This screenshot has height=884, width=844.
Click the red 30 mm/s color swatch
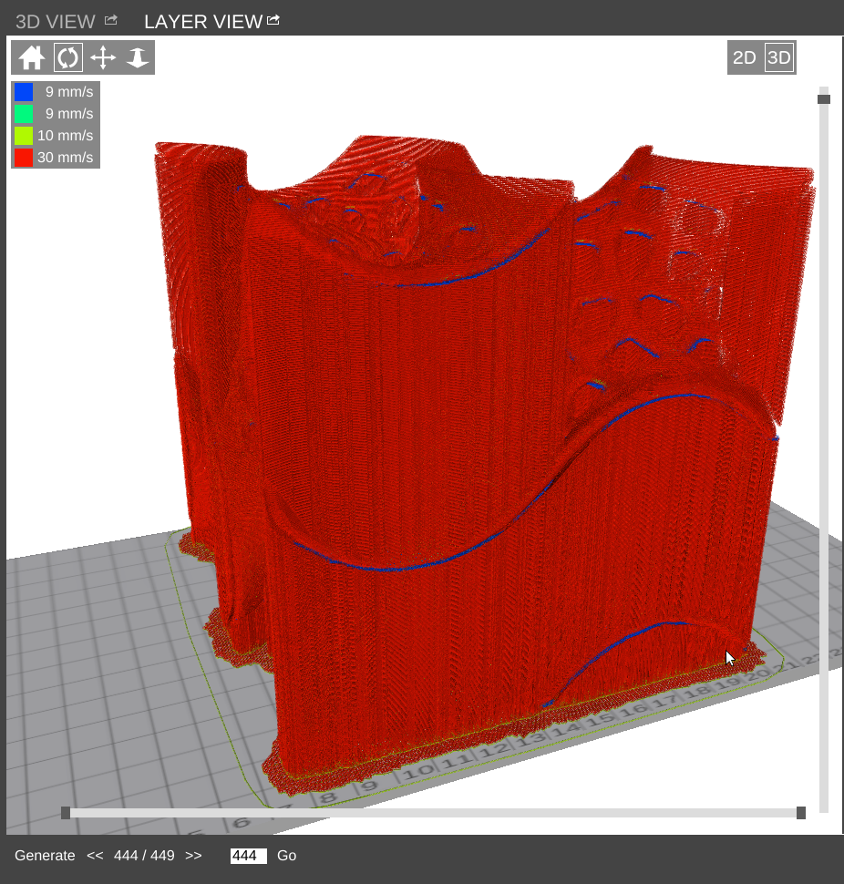click(x=24, y=158)
